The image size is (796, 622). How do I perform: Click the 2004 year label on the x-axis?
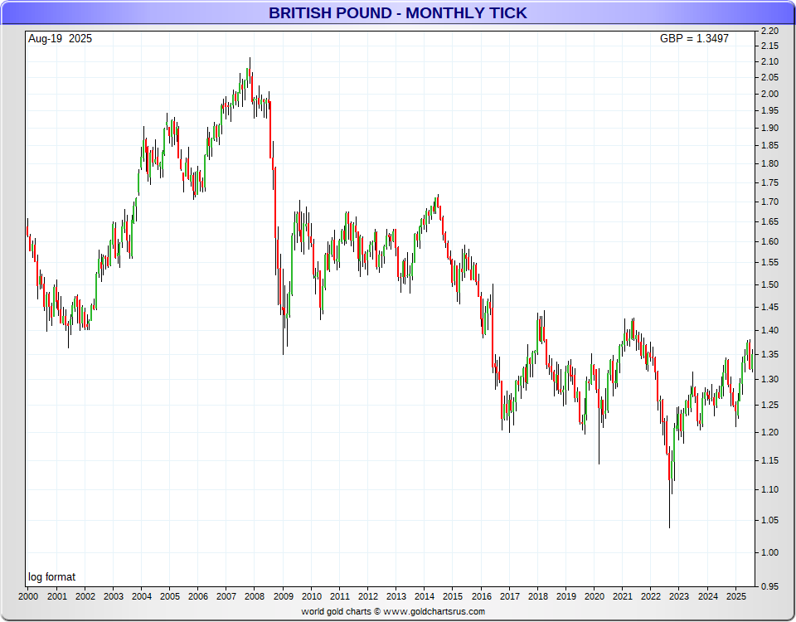[x=142, y=596]
